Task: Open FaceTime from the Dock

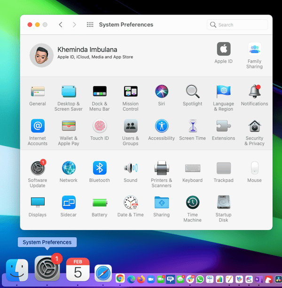Action: (x=161, y=279)
